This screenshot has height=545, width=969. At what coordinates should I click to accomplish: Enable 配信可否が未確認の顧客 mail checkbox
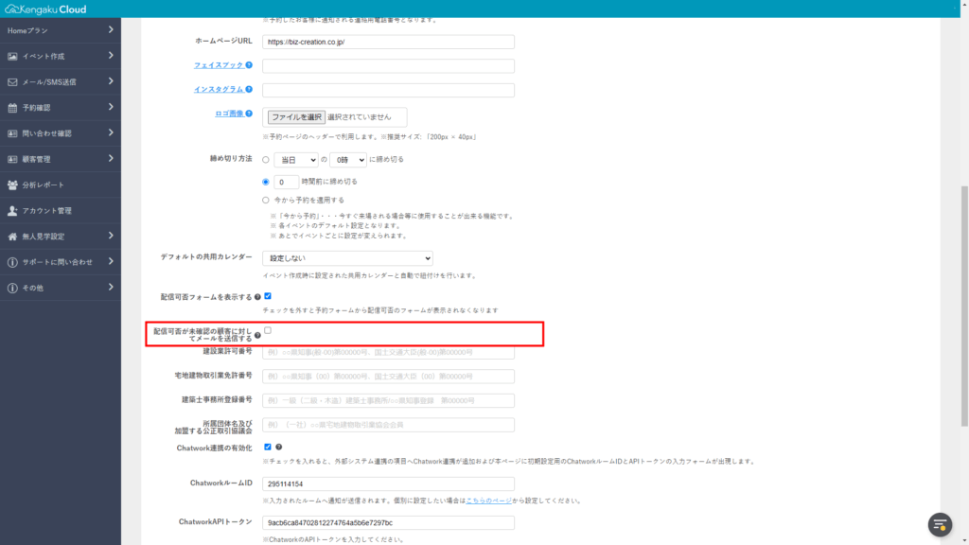pos(268,330)
